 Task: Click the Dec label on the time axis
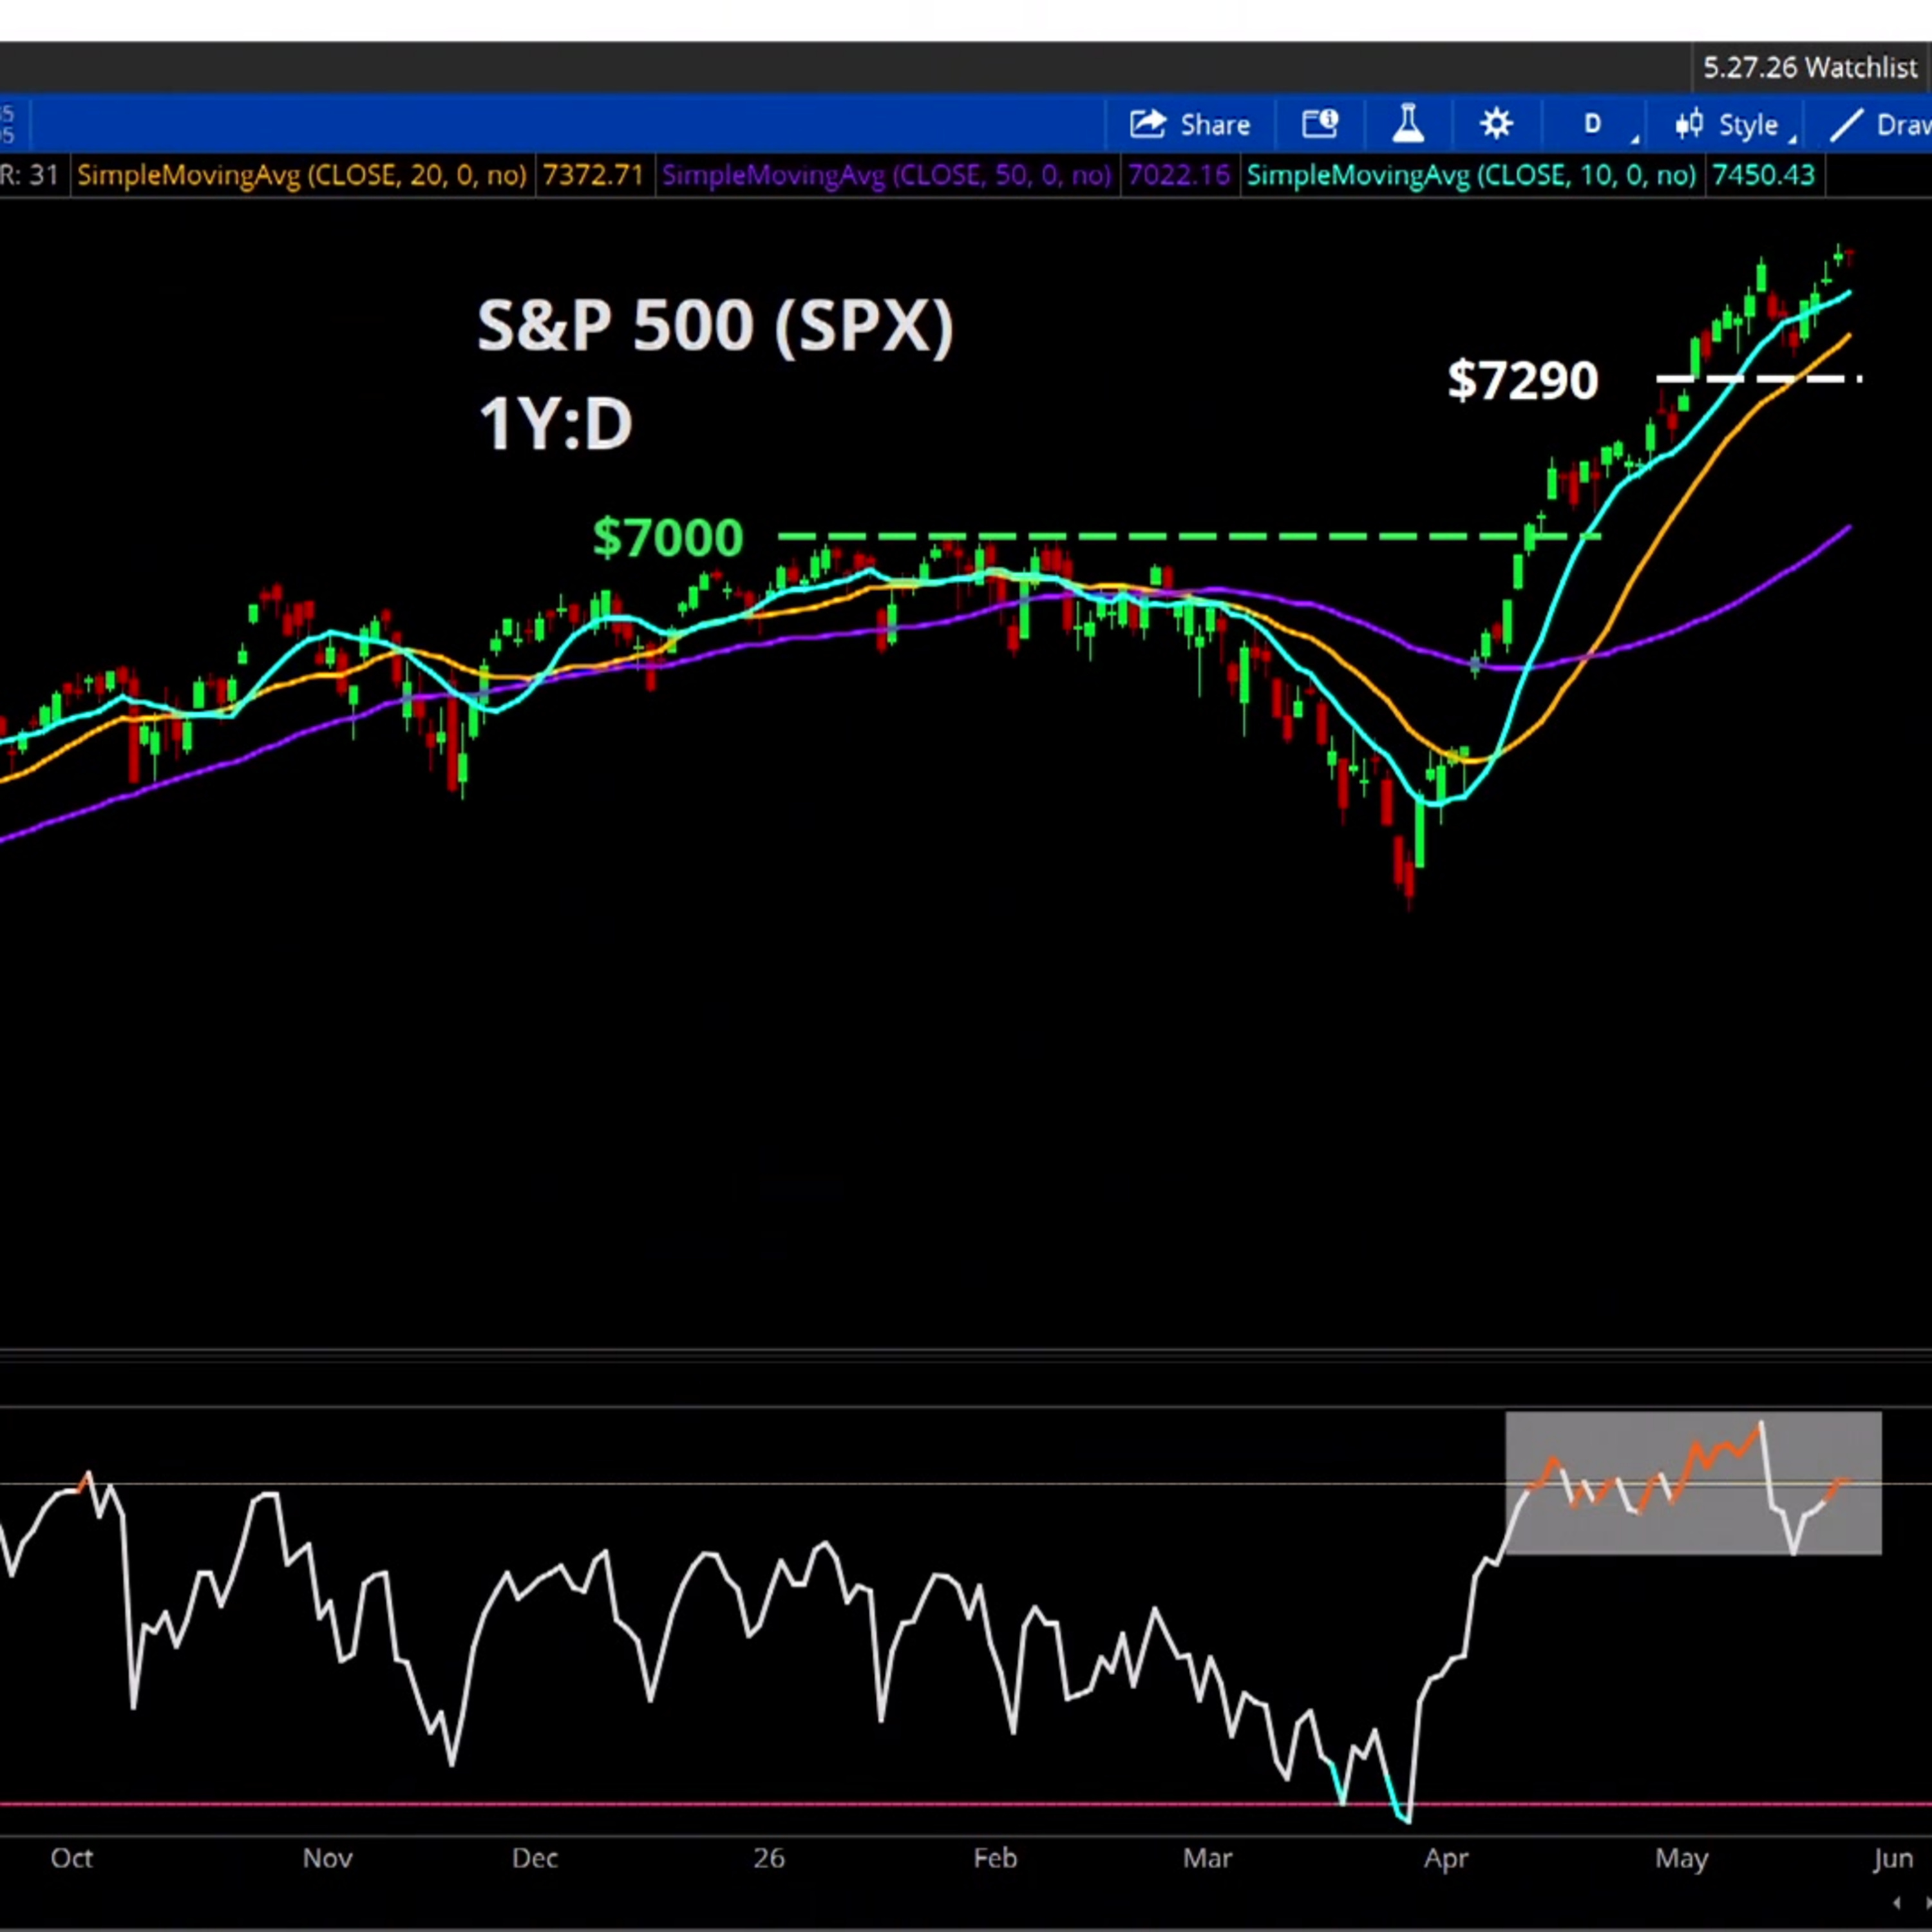click(534, 1858)
